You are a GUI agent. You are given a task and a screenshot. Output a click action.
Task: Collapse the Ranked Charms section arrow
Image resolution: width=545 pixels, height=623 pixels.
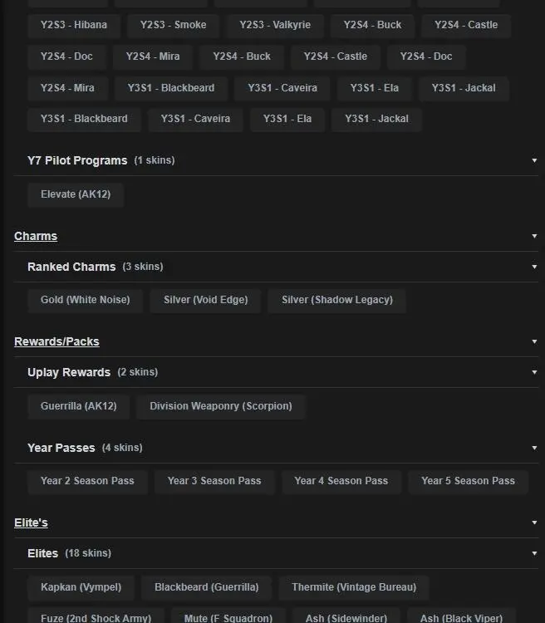coord(534,267)
